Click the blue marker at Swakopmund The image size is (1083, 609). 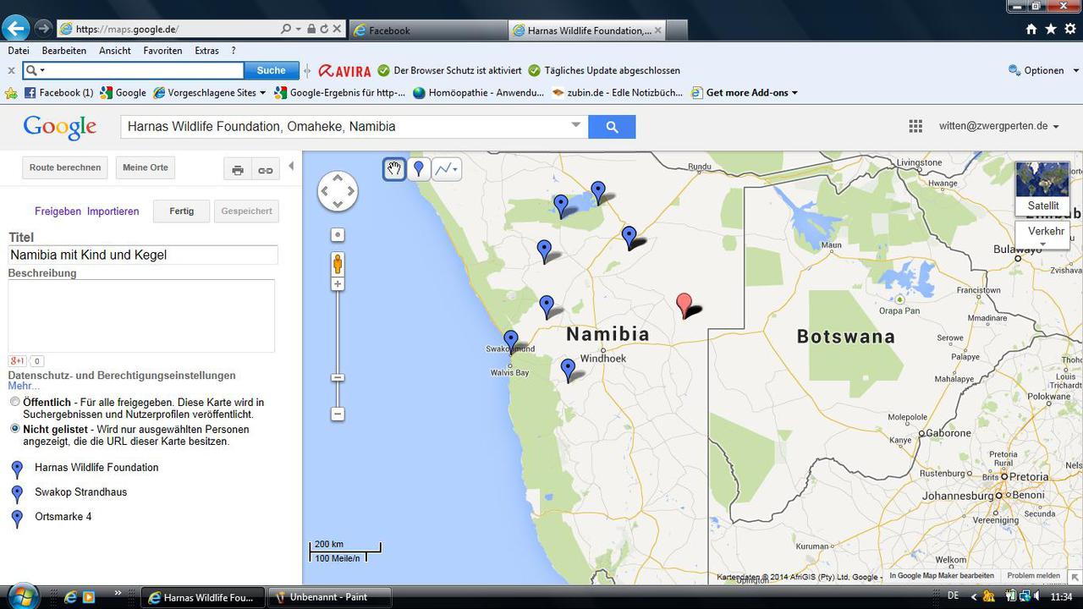(x=511, y=341)
